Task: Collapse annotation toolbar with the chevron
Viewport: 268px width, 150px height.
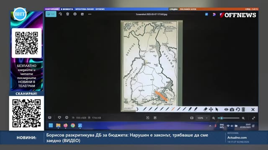Action: 137,109
